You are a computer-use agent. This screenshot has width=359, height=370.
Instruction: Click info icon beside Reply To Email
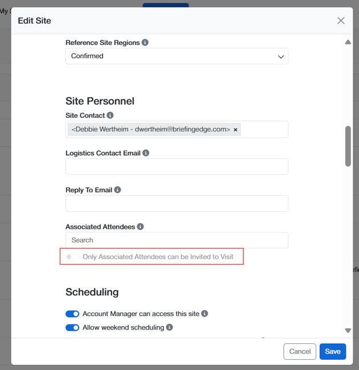117,190
